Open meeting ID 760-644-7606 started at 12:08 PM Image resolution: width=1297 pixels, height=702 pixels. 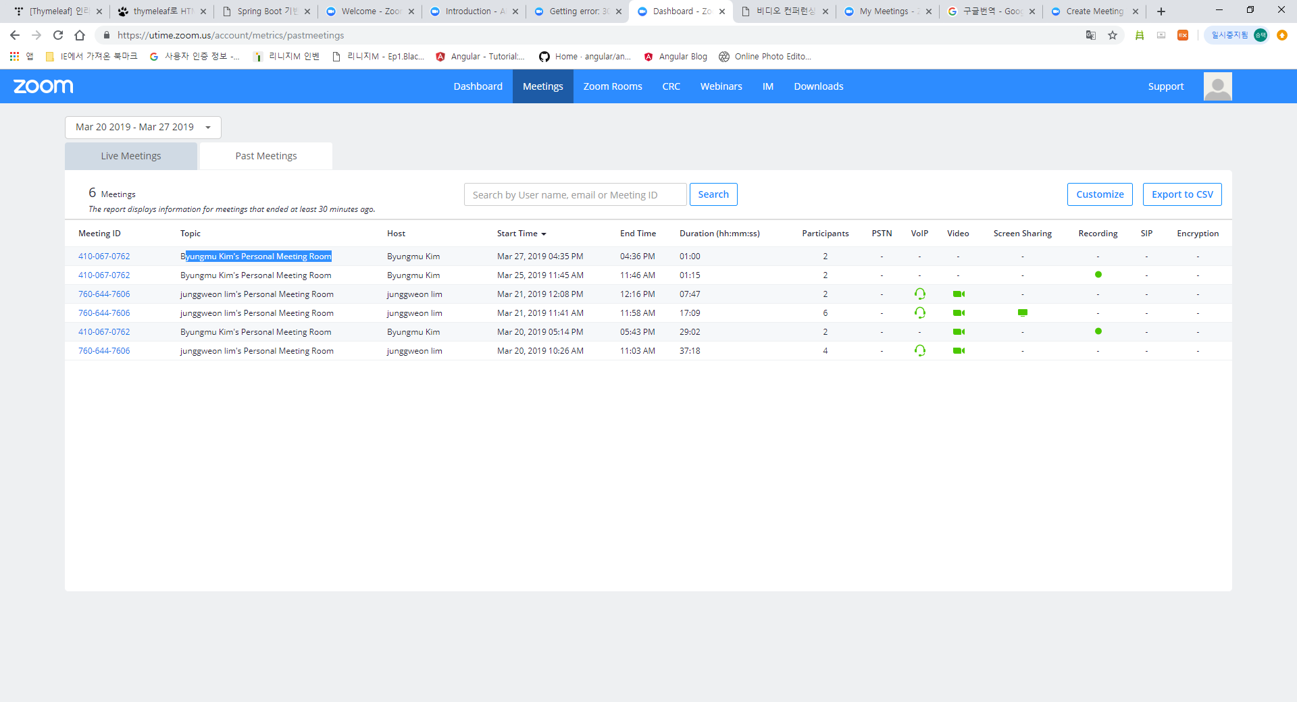pos(104,294)
